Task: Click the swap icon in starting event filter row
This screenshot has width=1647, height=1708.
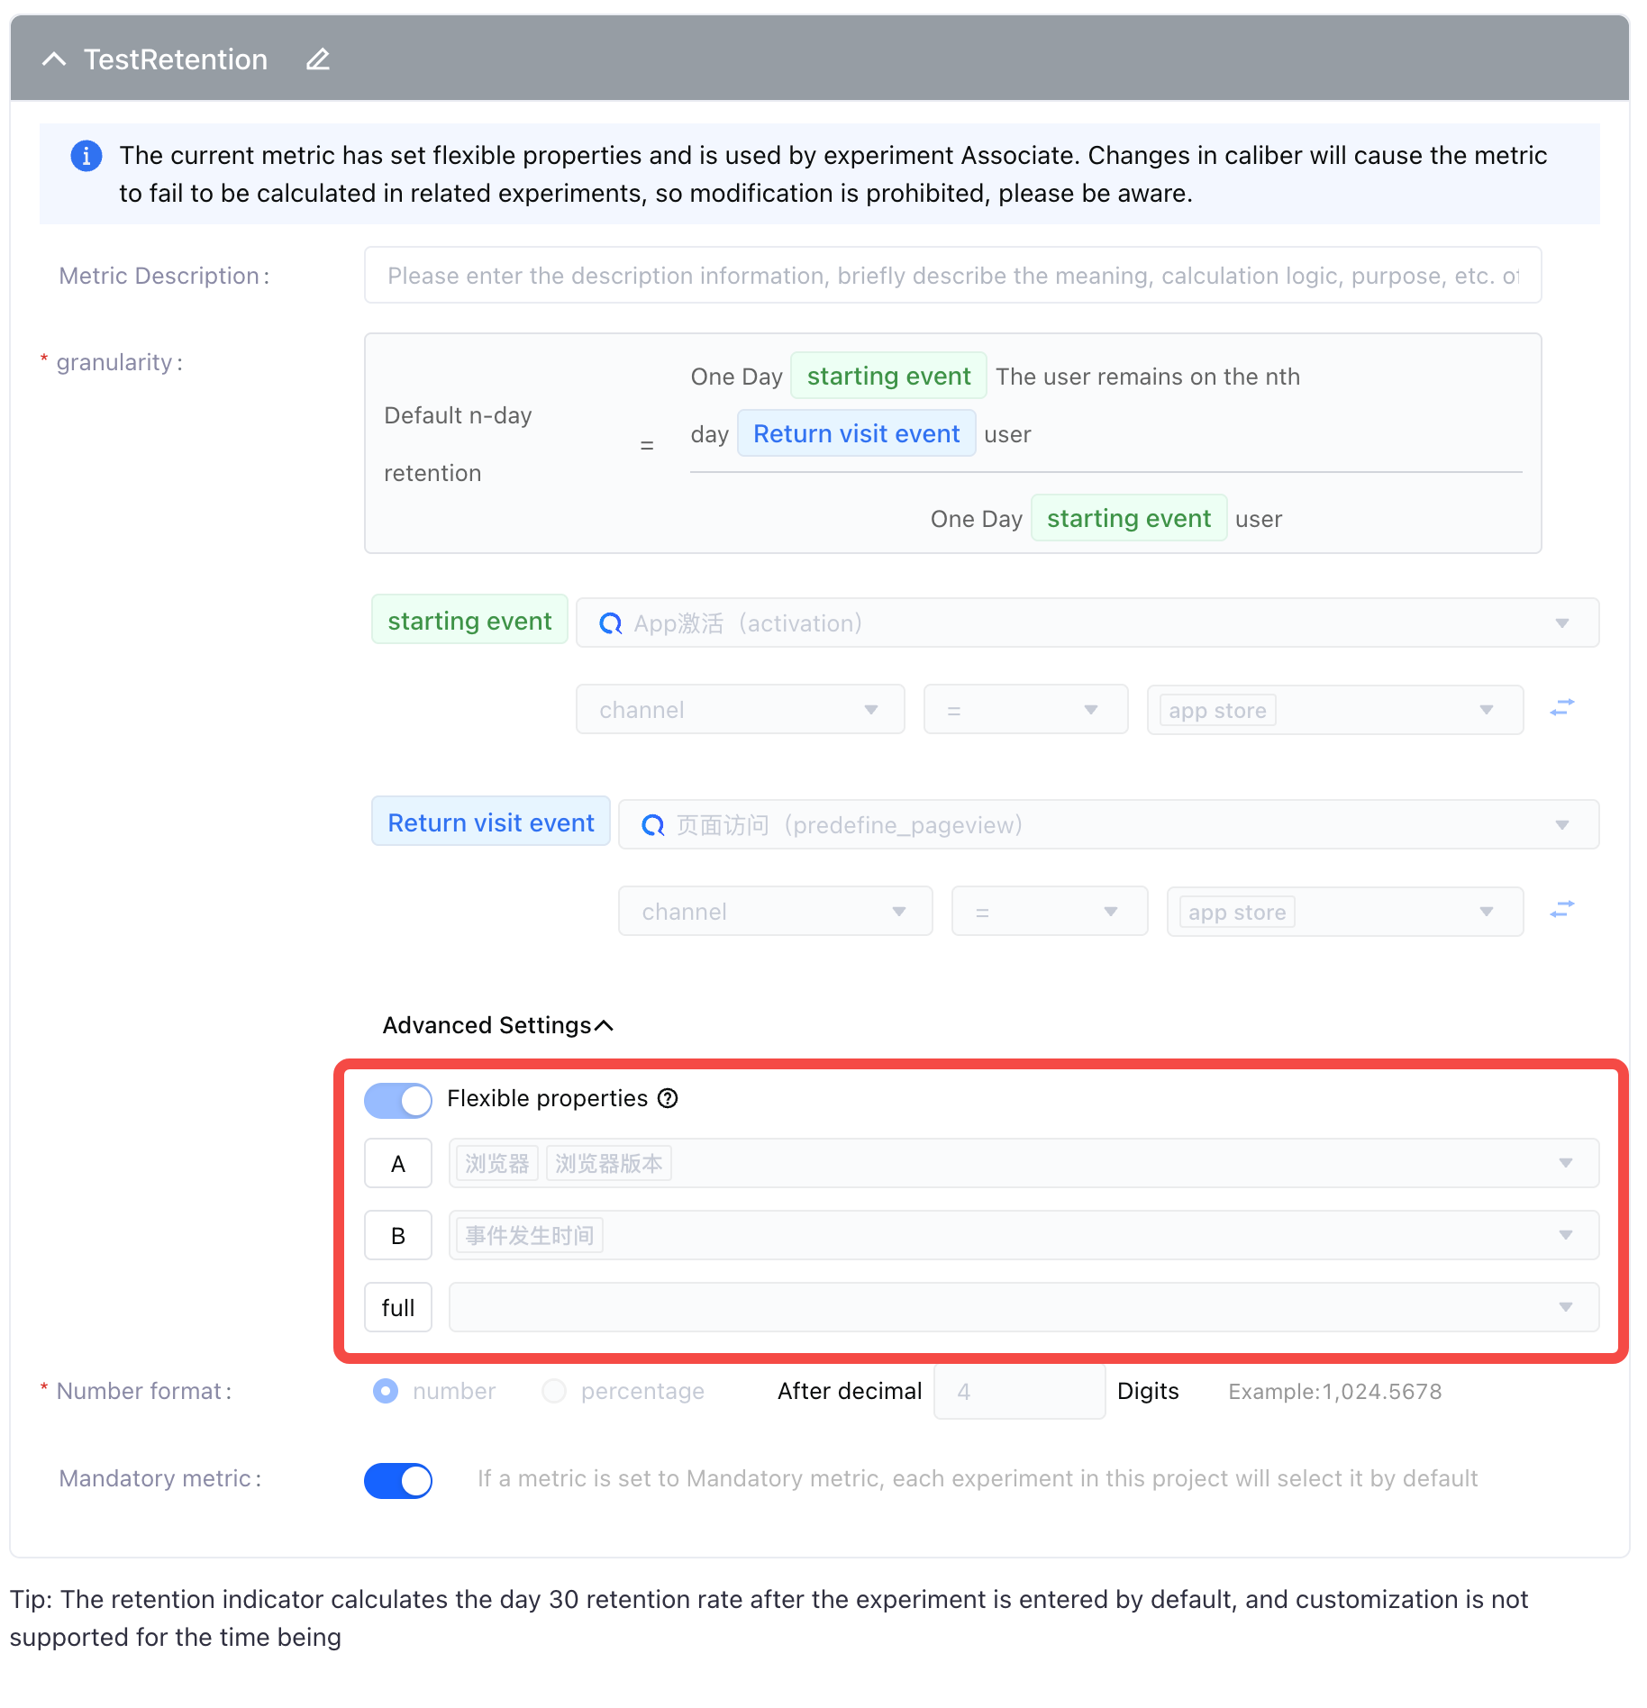Action: (x=1562, y=709)
